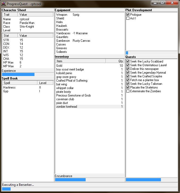Click the Executing a Berserker task progress bar
Image resolution: width=180 pixels, height=193 pixels.
(90, 189)
